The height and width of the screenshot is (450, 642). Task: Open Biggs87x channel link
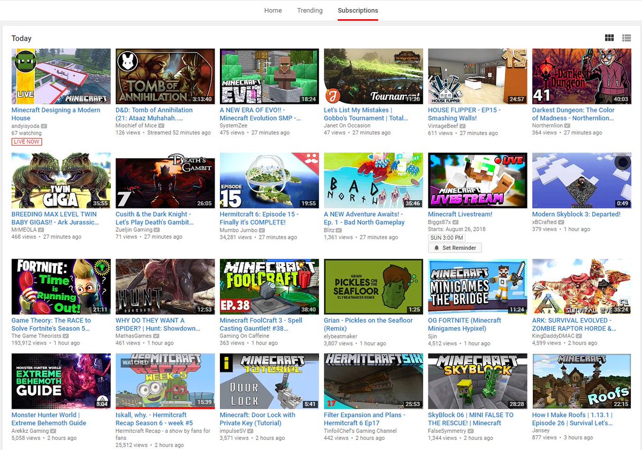coord(440,222)
